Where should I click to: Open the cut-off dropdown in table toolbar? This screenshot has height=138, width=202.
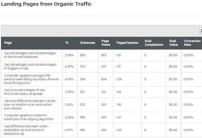point(201,31)
